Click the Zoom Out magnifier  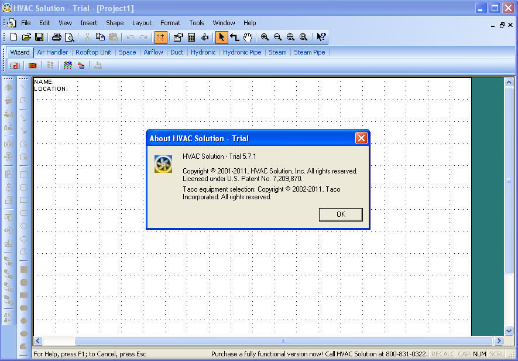click(x=277, y=37)
